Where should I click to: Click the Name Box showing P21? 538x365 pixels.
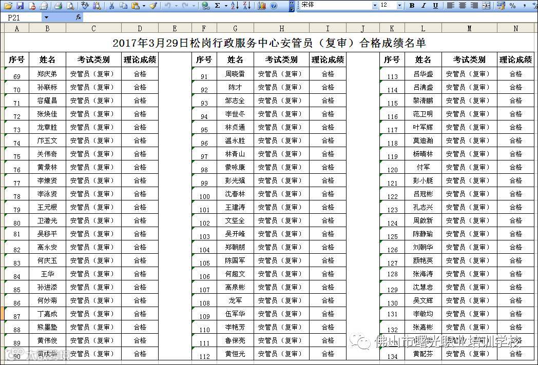point(22,17)
